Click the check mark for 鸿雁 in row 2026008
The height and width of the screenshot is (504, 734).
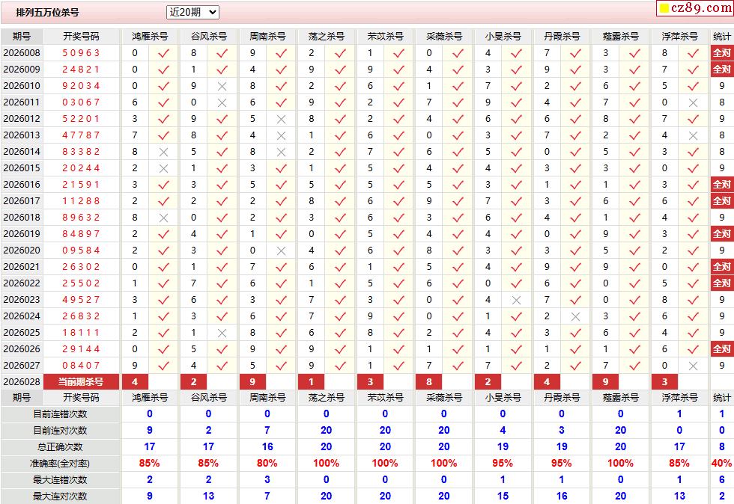[x=163, y=53]
